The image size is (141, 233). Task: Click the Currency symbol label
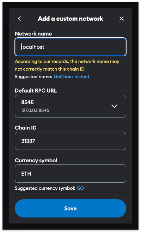tap(36, 160)
